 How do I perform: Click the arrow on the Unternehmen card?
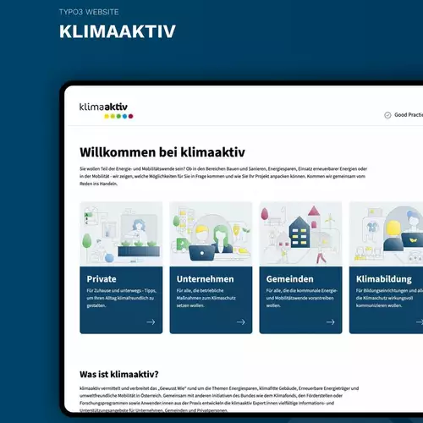pyautogui.click(x=241, y=322)
